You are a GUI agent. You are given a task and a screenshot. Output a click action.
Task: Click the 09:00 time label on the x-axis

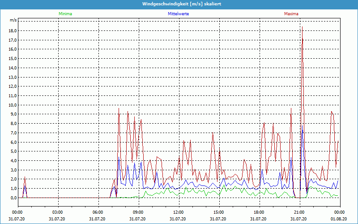point(138,212)
